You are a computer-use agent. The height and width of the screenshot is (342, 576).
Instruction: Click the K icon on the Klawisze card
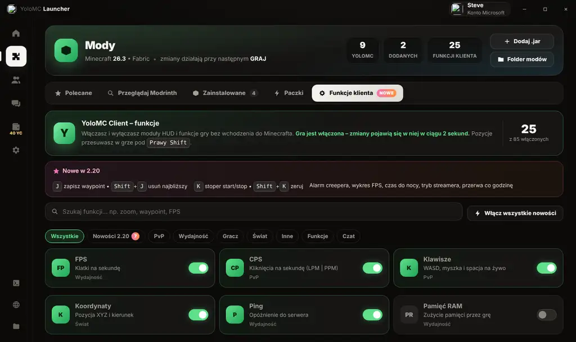[x=409, y=268]
